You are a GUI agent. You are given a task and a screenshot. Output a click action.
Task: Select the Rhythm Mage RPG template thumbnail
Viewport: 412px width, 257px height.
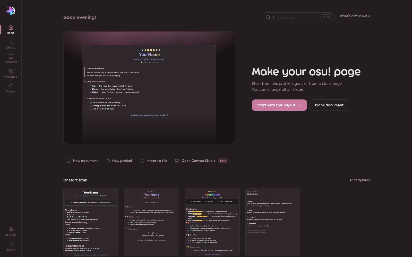[212, 222]
